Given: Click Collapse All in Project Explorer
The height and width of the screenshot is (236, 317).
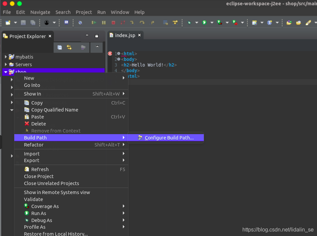Looking at the screenshot, I should [60, 48].
